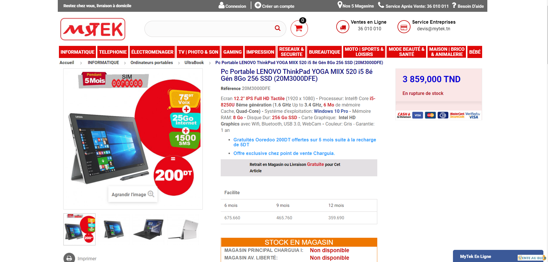Open the GAMING menu category

coord(233,52)
